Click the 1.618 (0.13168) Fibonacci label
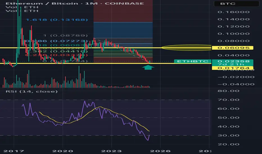This screenshot has height=154, width=262. [57, 20]
